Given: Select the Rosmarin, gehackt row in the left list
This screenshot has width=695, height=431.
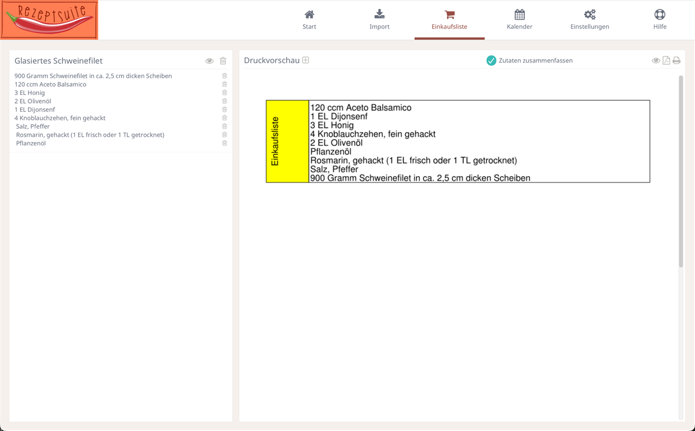Looking at the screenshot, I should 120,134.
